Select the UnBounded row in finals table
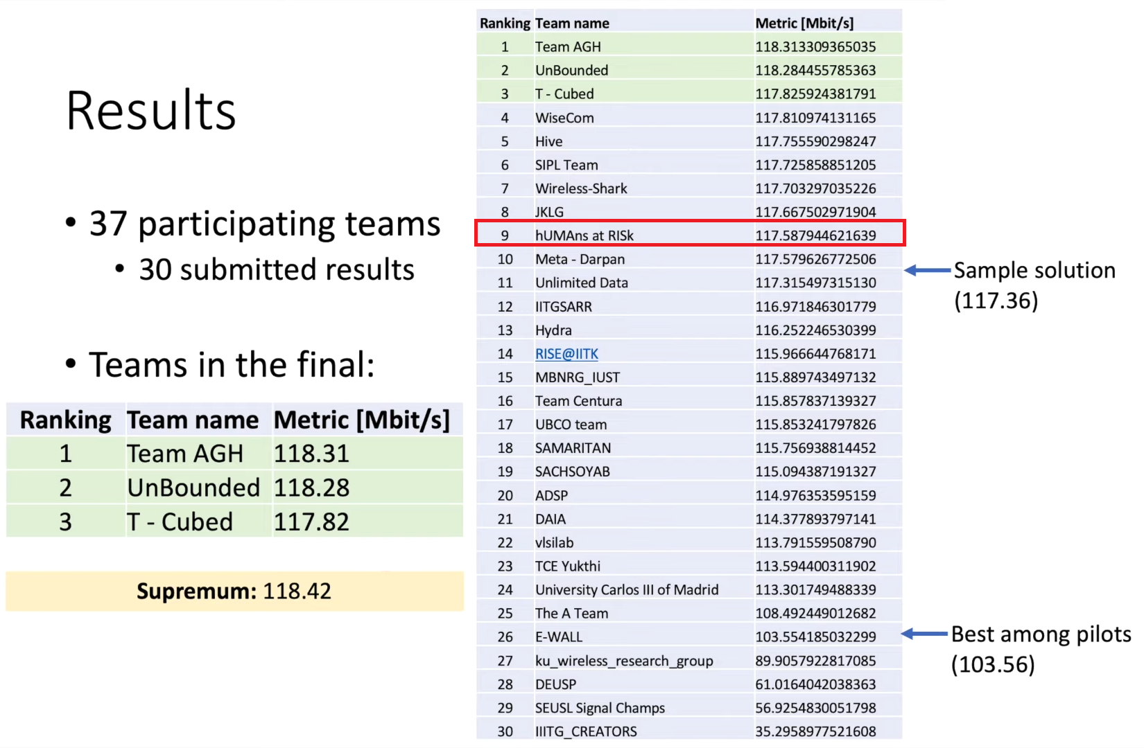 coord(234,487)
